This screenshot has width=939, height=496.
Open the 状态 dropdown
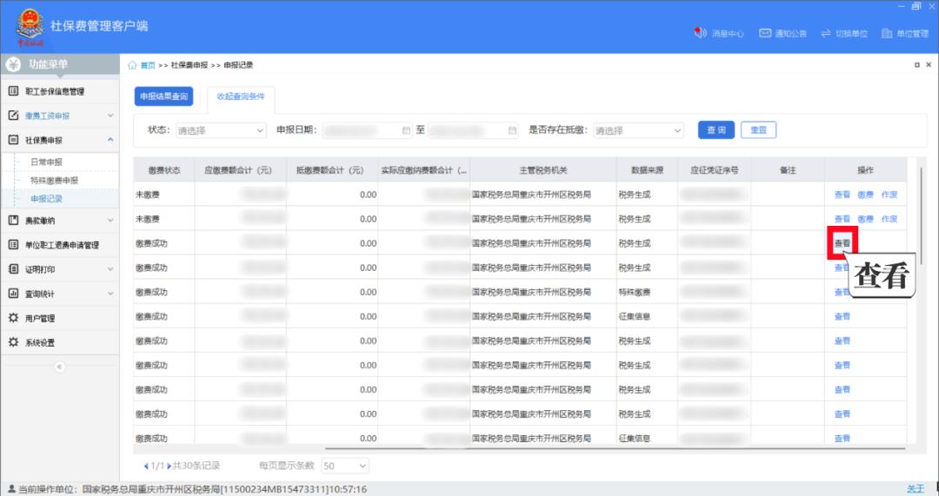click(221, 130)
